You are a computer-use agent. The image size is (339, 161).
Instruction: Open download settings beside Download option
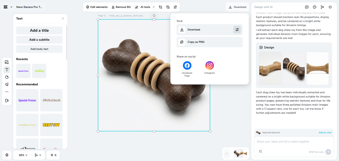(x=237, y=30)
